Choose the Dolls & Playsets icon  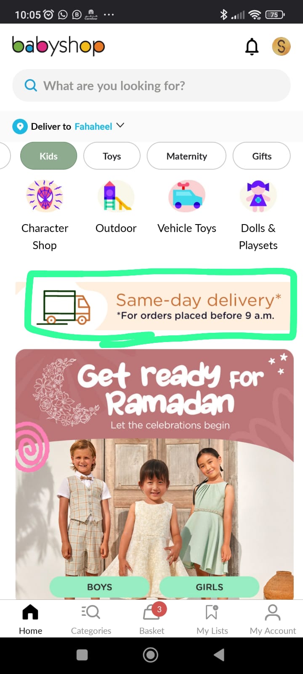pos(258,196)
